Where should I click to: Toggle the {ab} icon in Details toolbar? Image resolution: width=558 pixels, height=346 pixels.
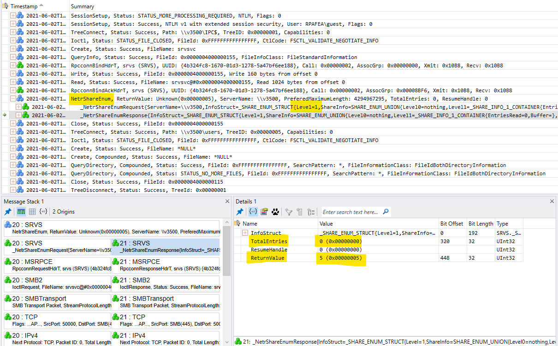[x=253, y=212]
